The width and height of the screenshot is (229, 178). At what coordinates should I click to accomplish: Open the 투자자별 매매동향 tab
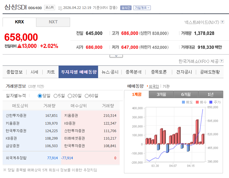(78, 72)
